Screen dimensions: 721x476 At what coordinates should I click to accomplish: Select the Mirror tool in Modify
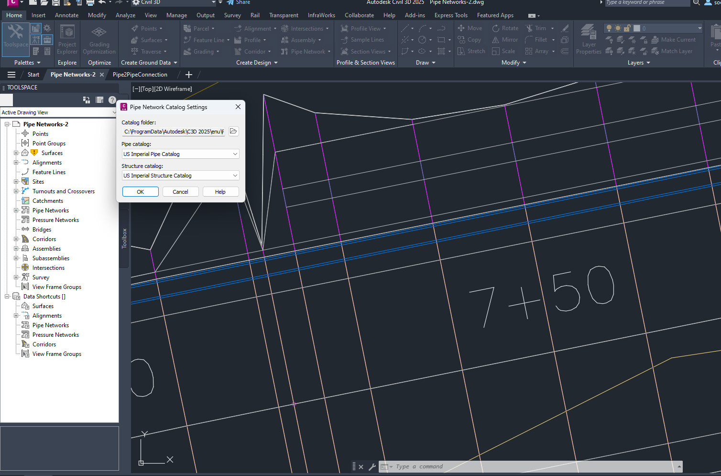click(x=505, y=40)
